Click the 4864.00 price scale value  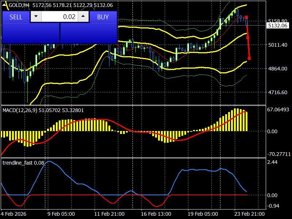278,69
